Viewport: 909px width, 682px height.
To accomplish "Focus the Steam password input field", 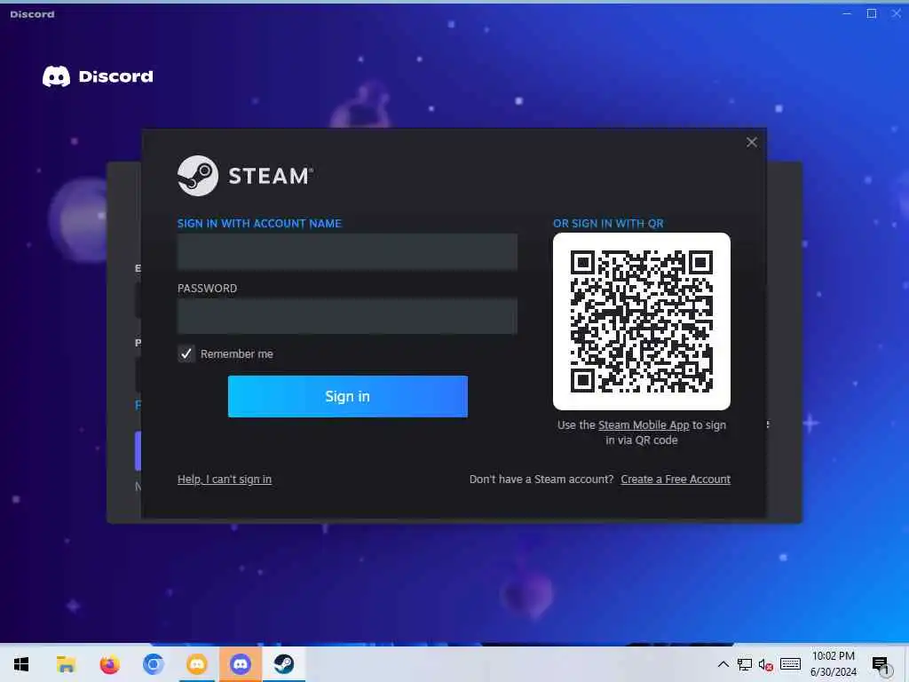I will click(x=347, y=316).
